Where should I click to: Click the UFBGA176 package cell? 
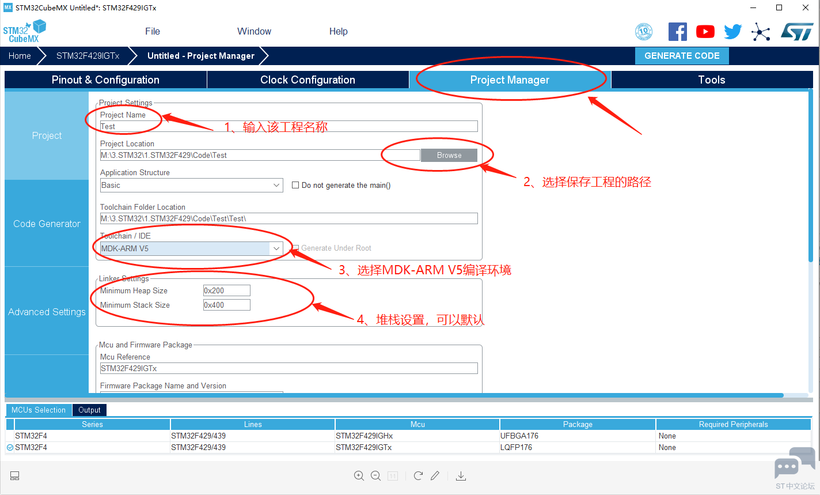[578, 436]
